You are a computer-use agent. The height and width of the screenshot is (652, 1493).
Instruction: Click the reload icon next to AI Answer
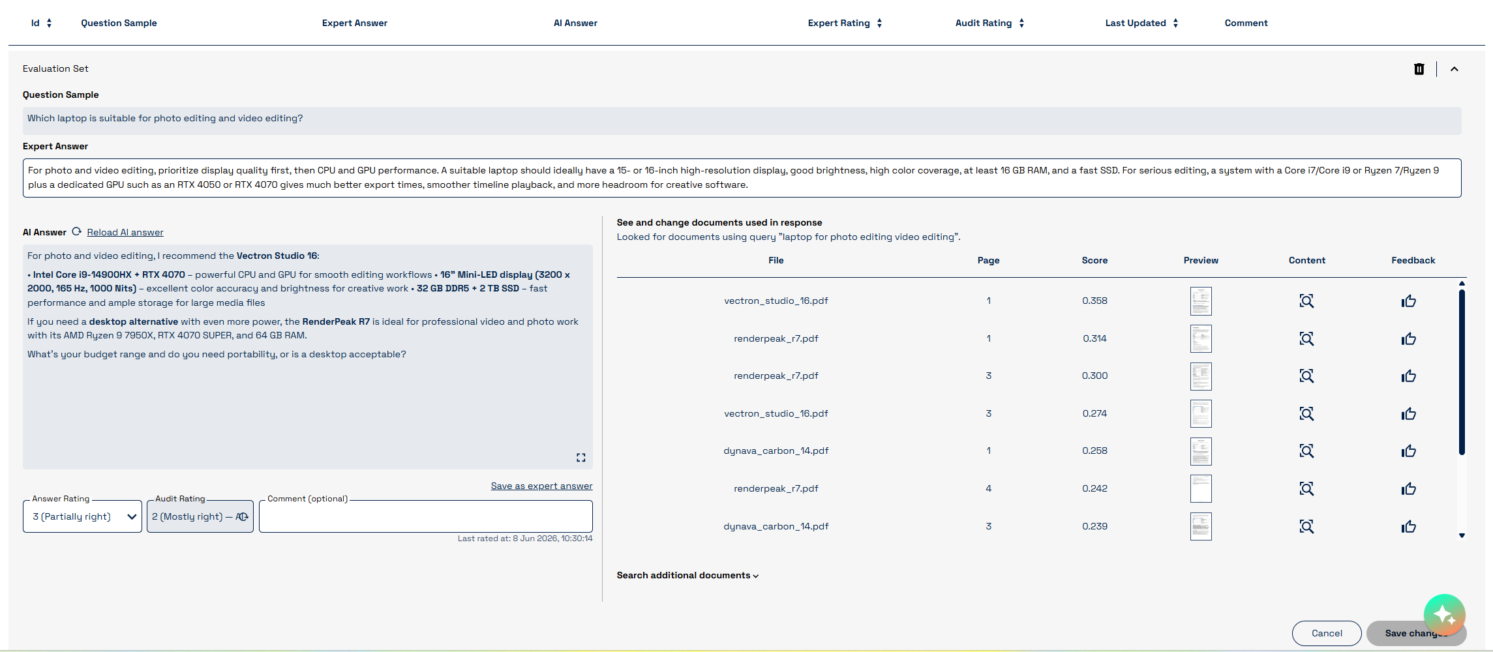tap(76, 232)
